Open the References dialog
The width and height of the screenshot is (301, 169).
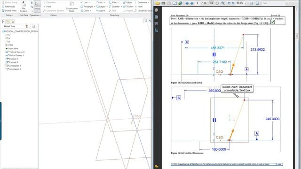8,7
